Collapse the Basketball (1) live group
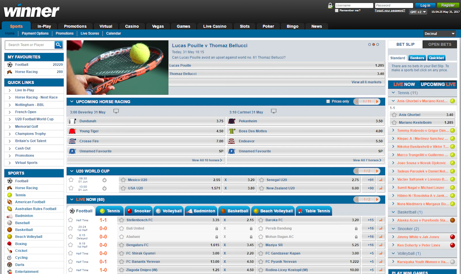 coord(393,212)
